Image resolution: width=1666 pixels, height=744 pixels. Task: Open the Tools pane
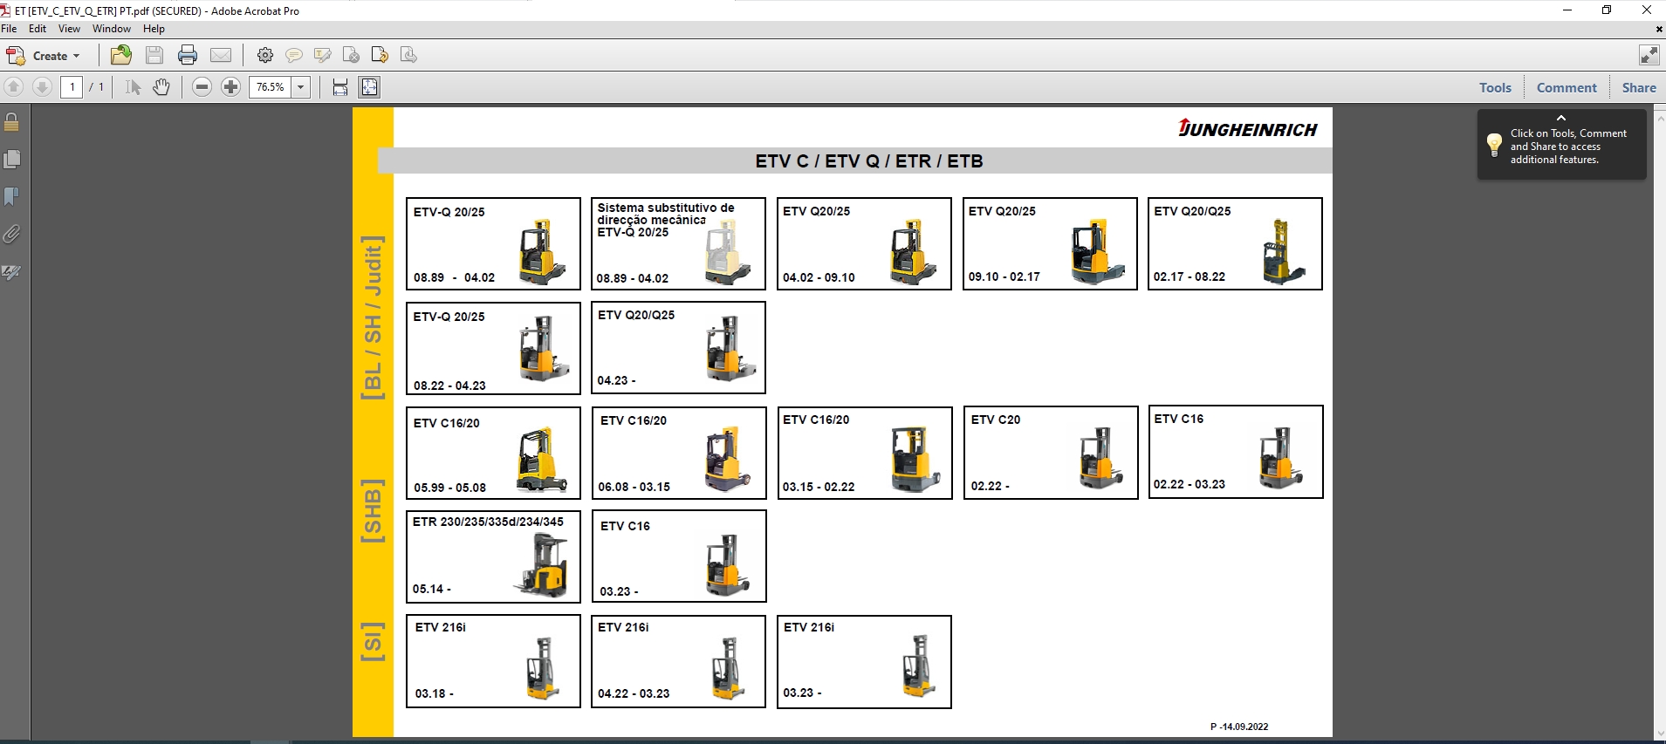pos(1495,87)
